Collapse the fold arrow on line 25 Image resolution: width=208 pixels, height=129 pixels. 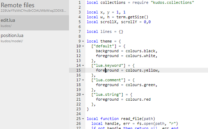click(83, 119)
